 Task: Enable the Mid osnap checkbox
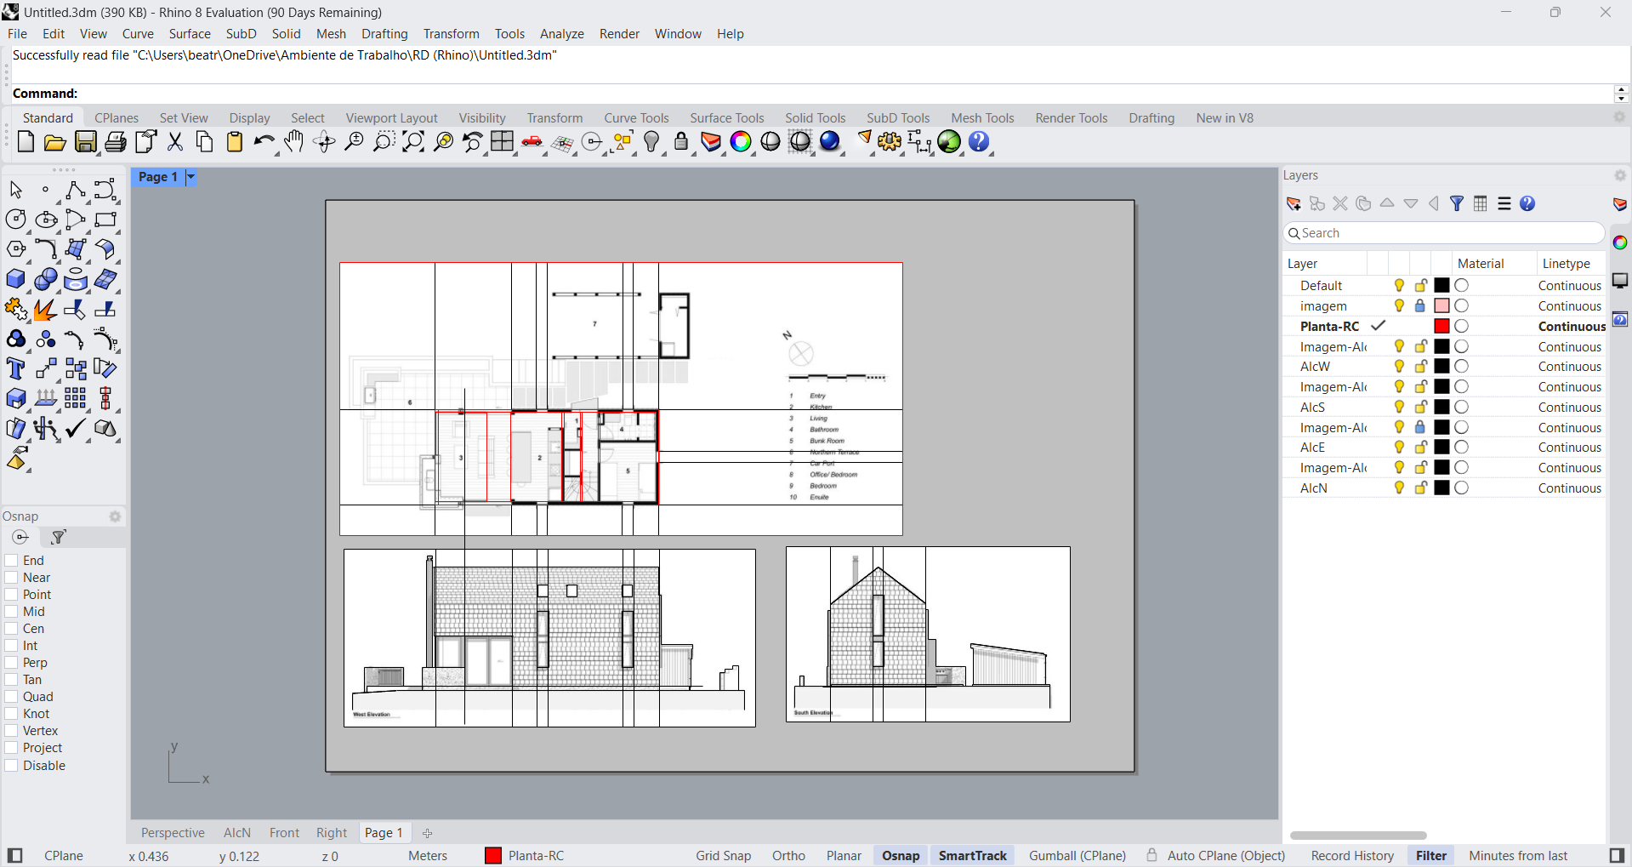tap(12, 612)
